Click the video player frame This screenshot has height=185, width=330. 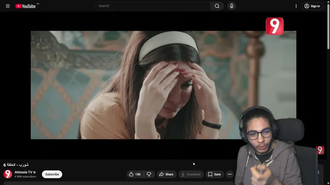163,85
